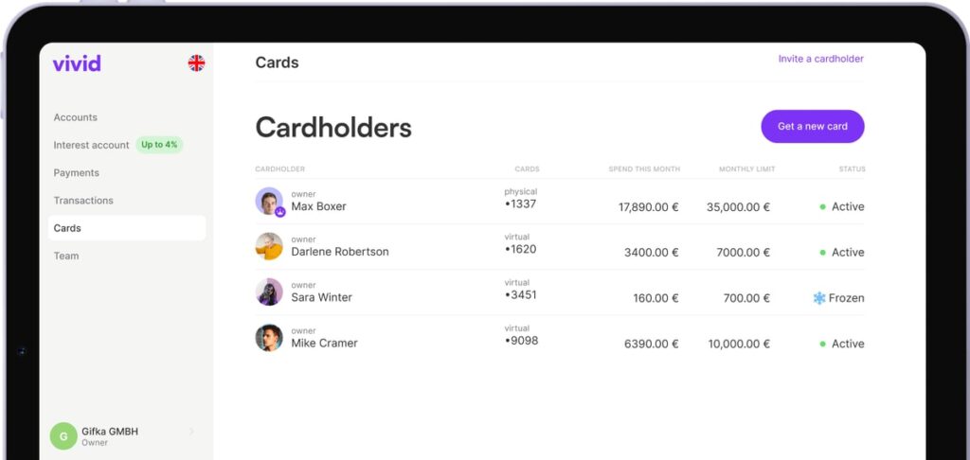Click the Up to 4% badge
Viewport: 970px width, 460px height.
pyautogui.click(x=159, y=145)
